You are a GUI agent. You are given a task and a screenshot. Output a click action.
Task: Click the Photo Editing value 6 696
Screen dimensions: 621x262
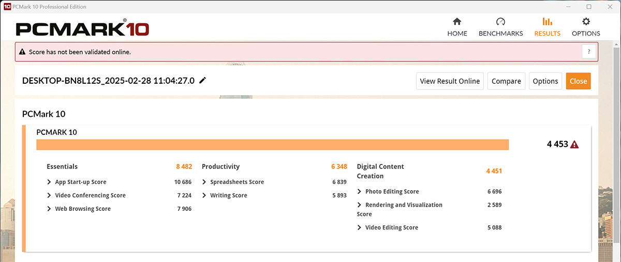[x=494, y=191]
